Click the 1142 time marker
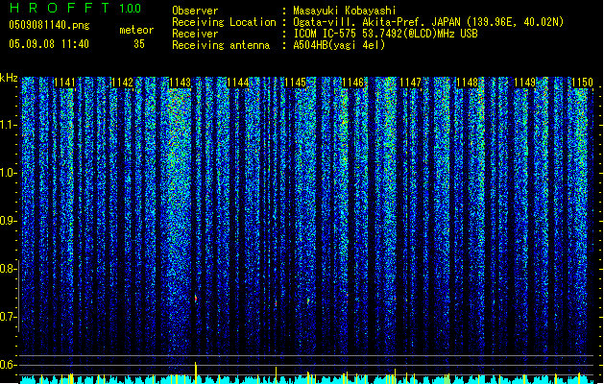This screenshot has width=604, height=384. 122,83
